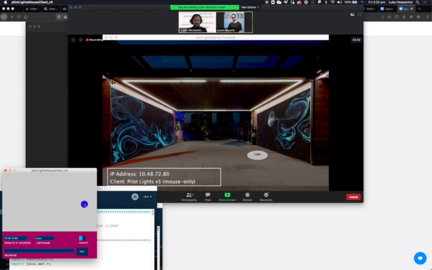
Task: Open a new Firefox tab
Action: (x=419, y=9)
